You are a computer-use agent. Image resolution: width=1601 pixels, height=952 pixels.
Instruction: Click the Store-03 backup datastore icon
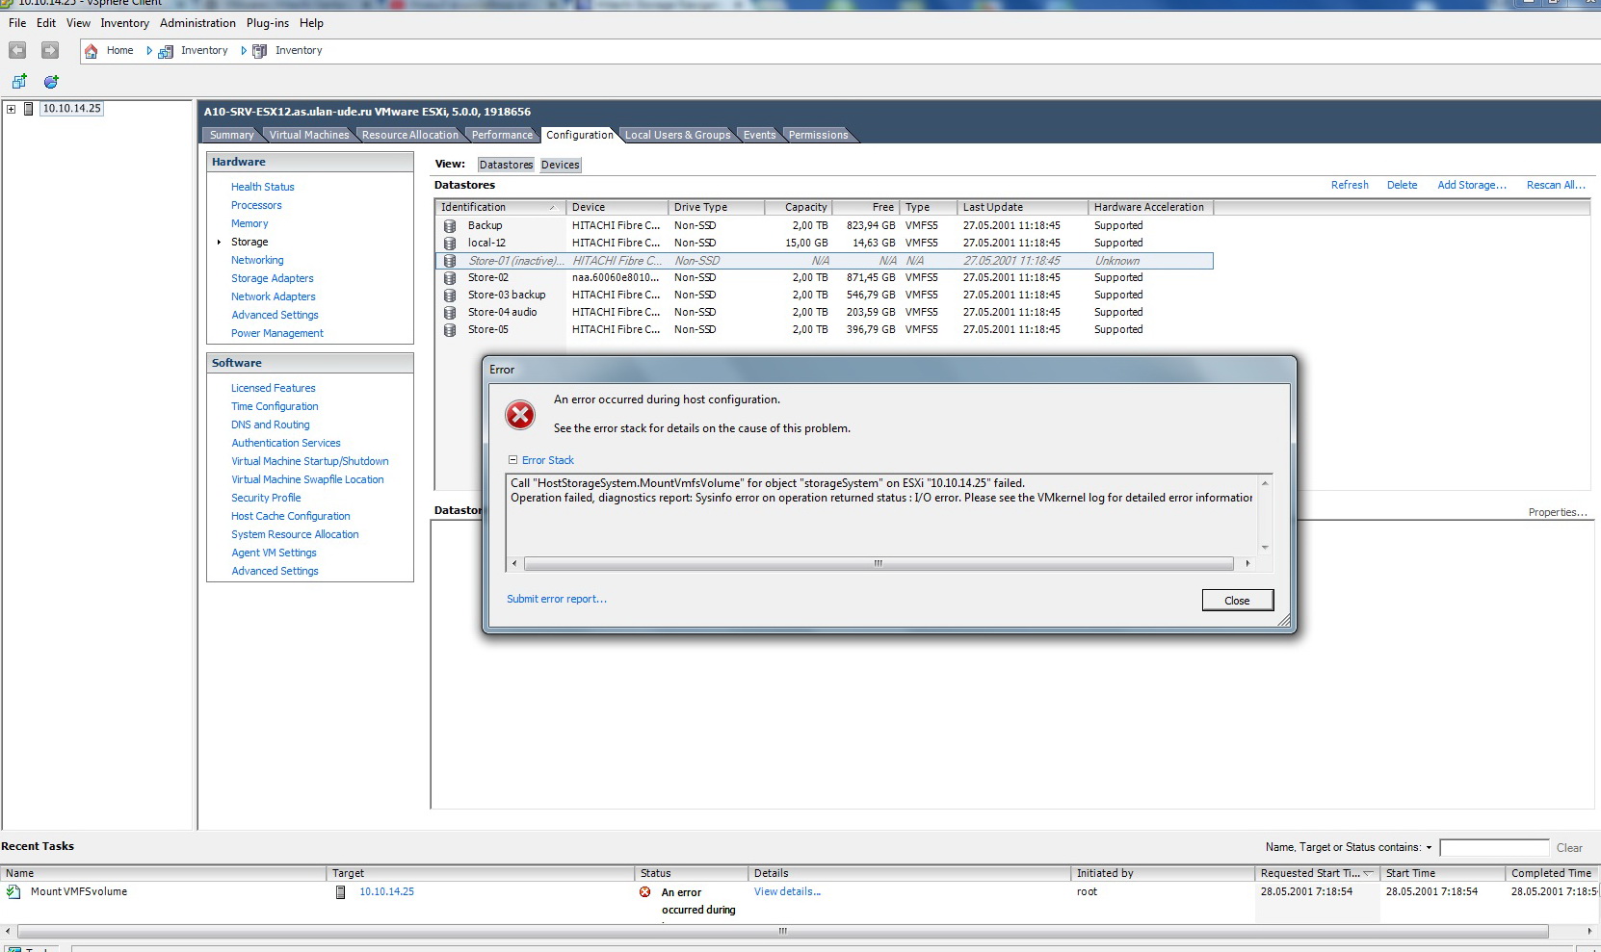449,295
